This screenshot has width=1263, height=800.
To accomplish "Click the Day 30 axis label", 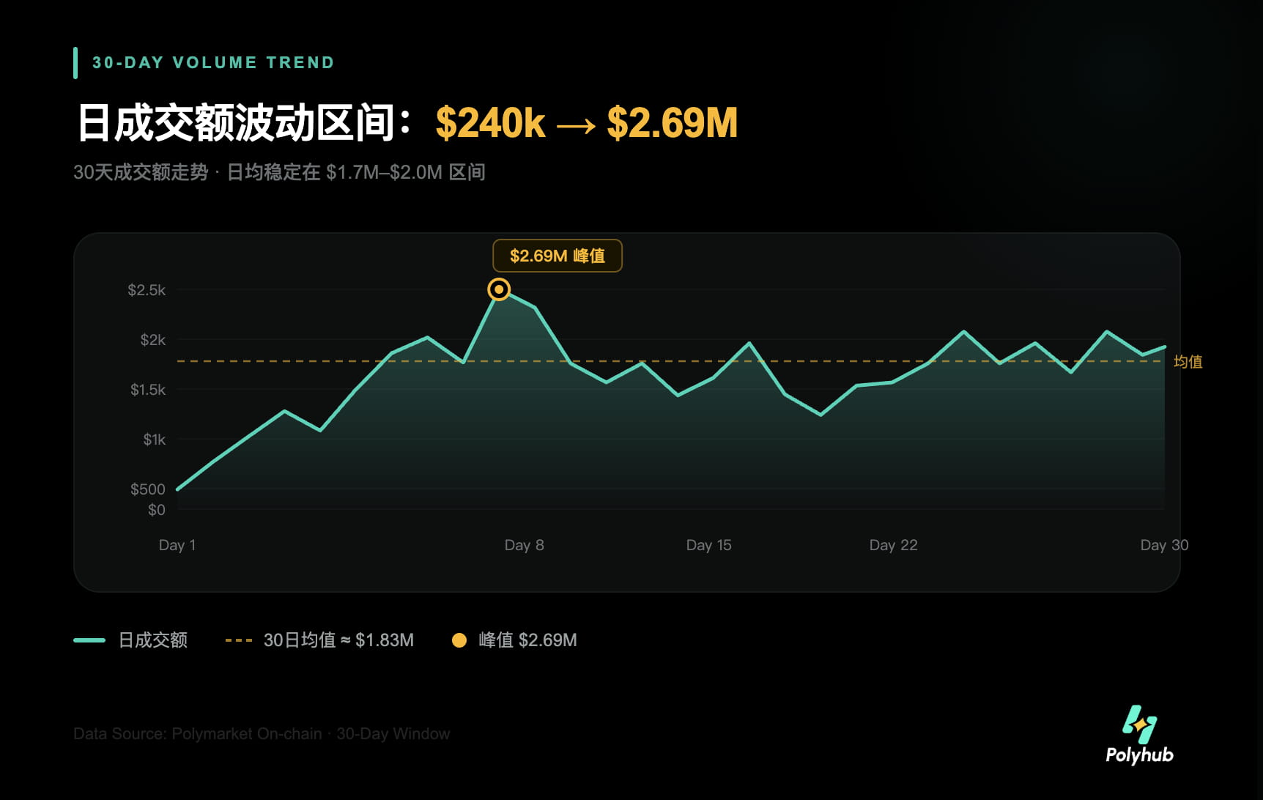I will 1165,545.
